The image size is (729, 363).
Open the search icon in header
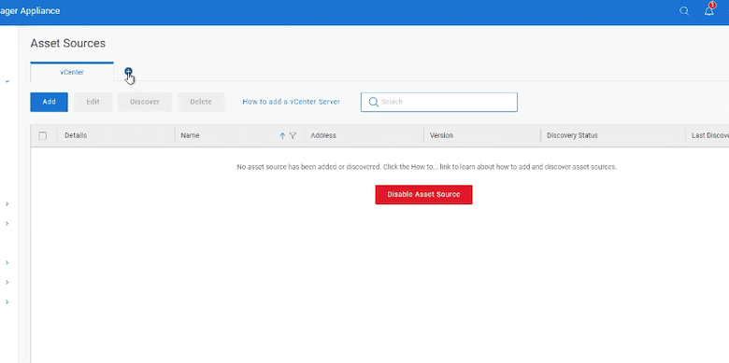pyautogui.click(x=684, y=11)
